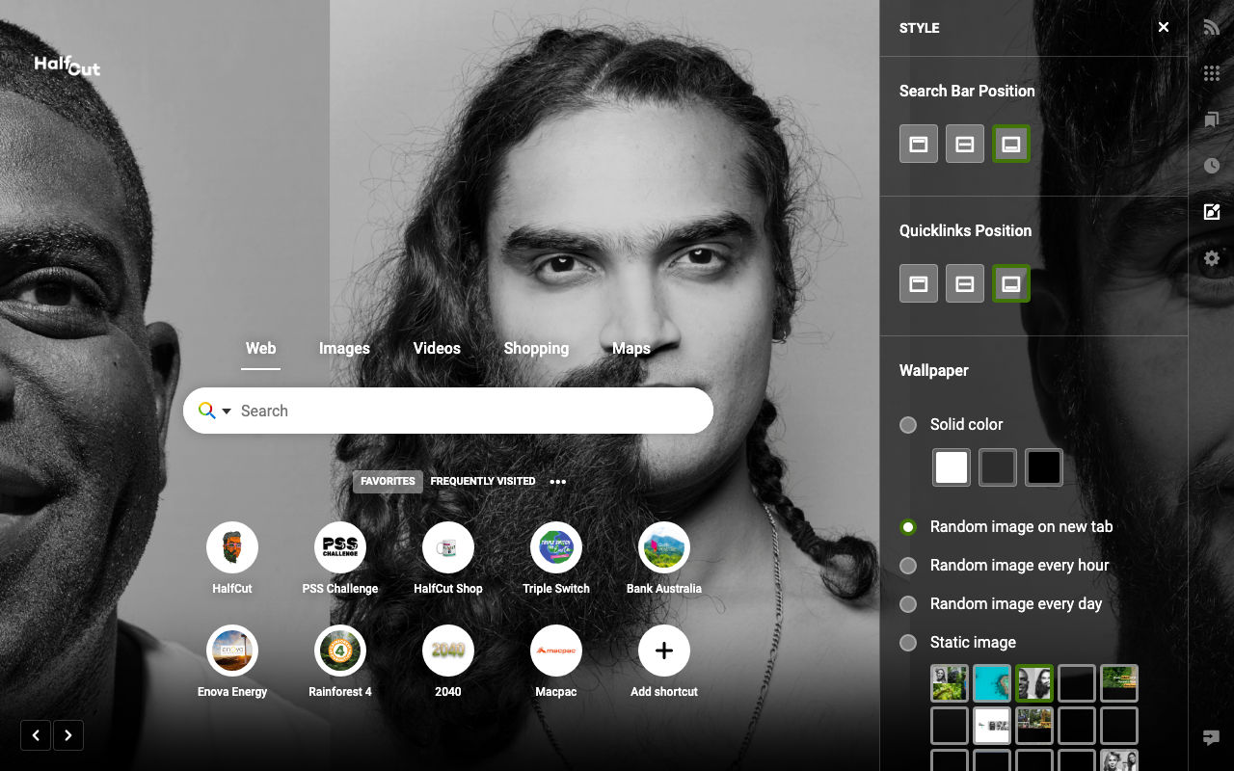Image resolution: width=1234 pixels, height=771 pixels.
Task: Pick the dark gray solid color swatch
Action: [998, 467]
